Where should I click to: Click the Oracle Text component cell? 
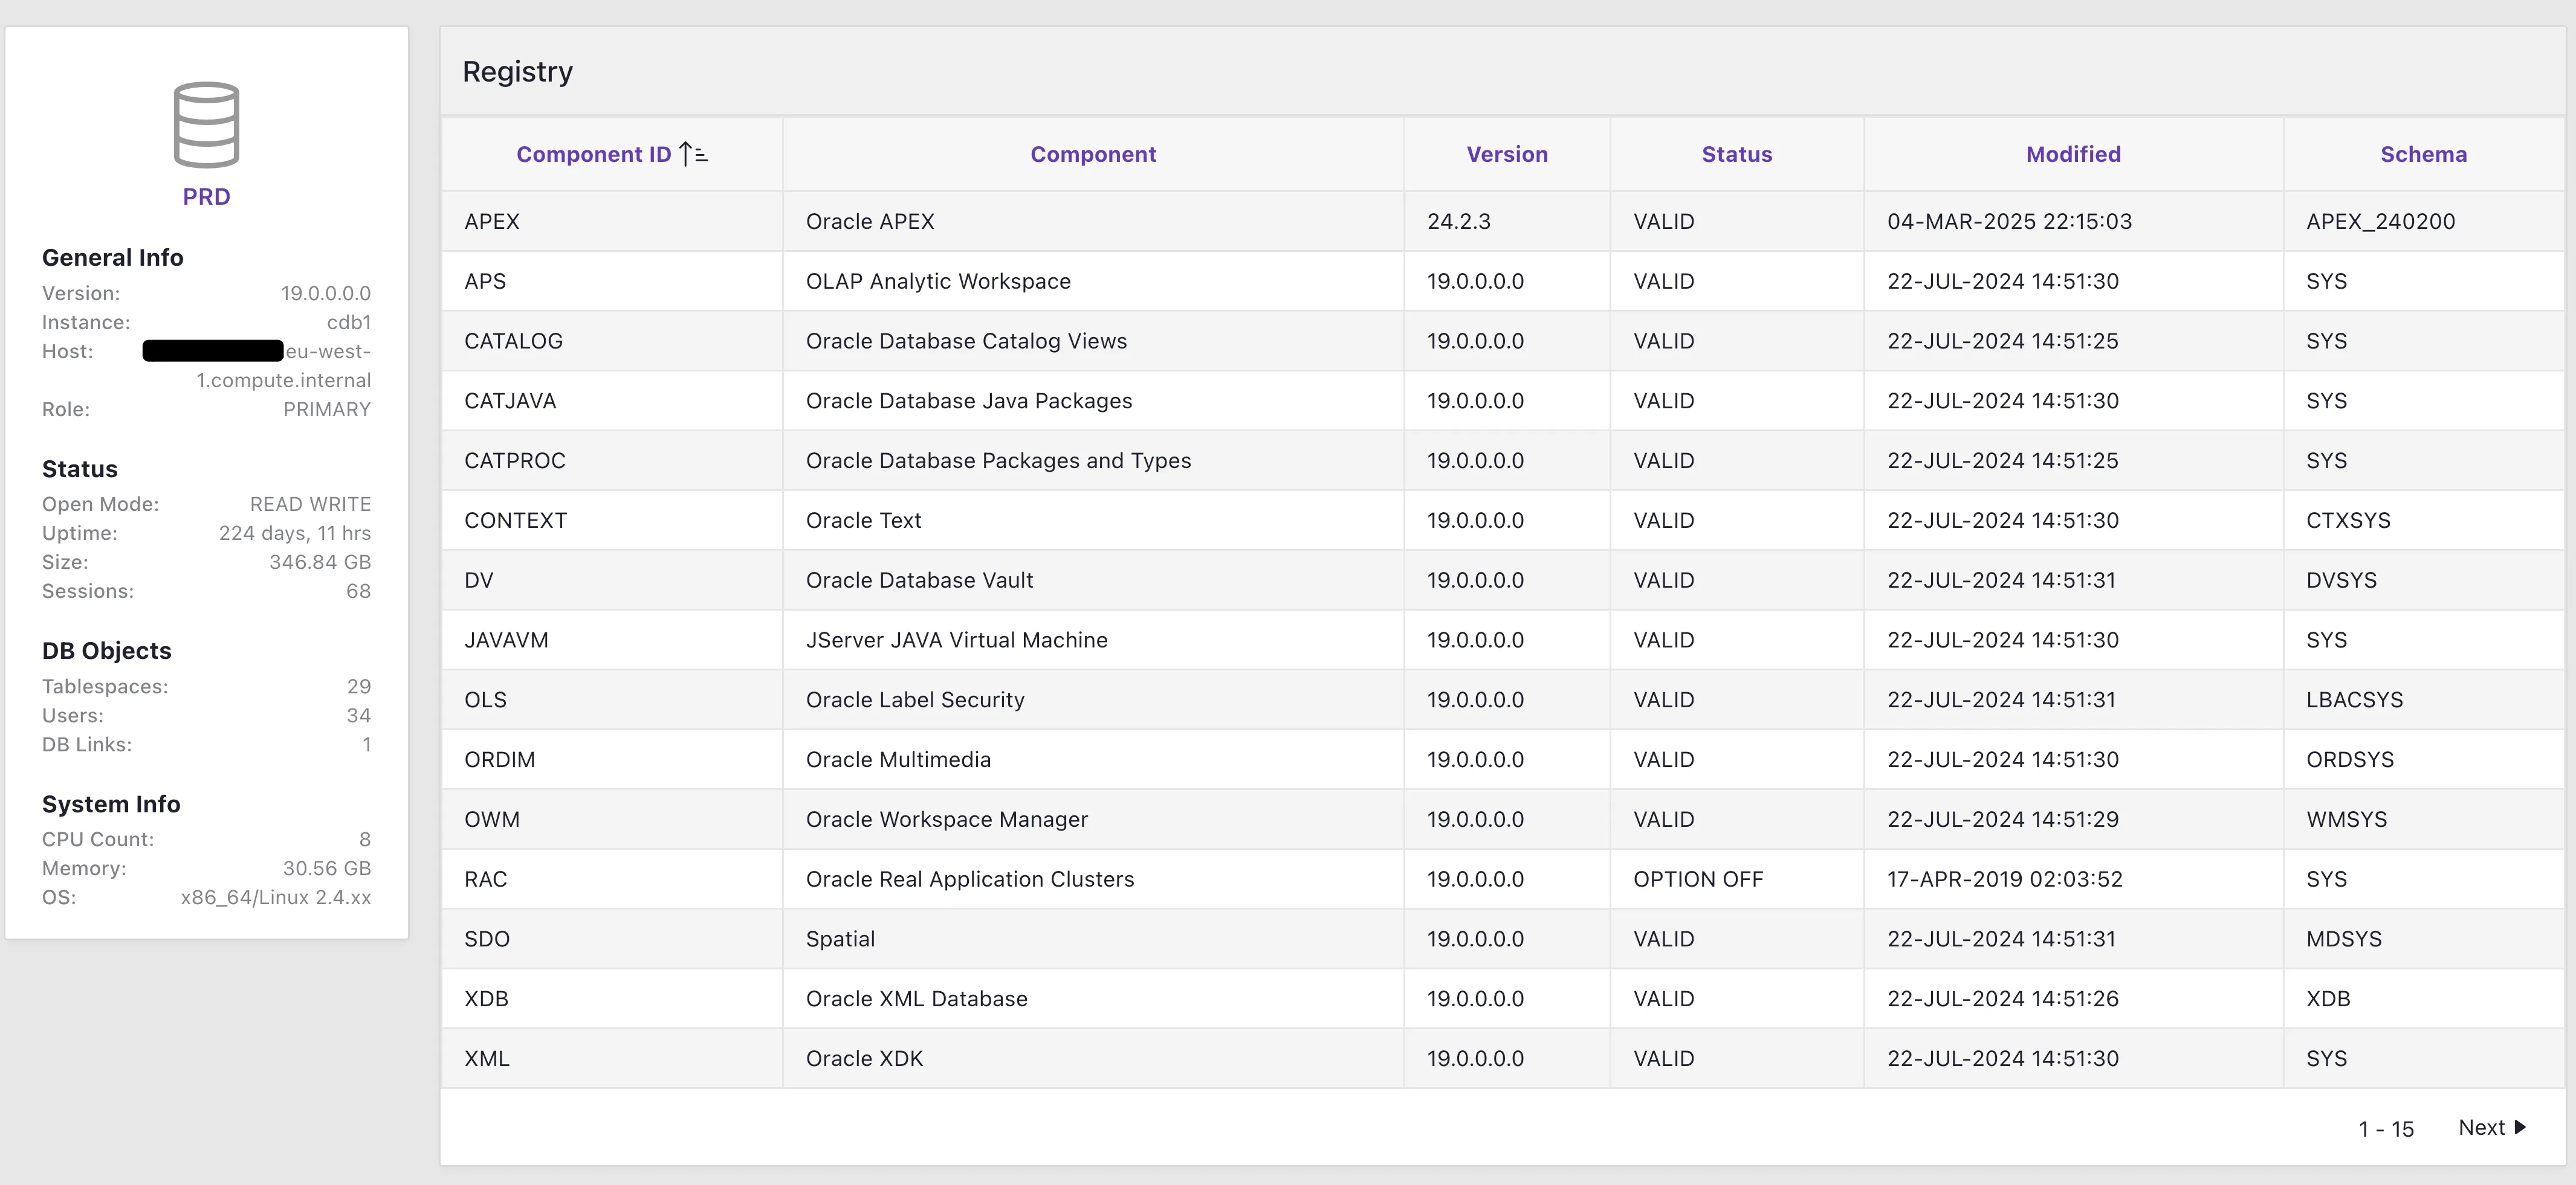1093,521
